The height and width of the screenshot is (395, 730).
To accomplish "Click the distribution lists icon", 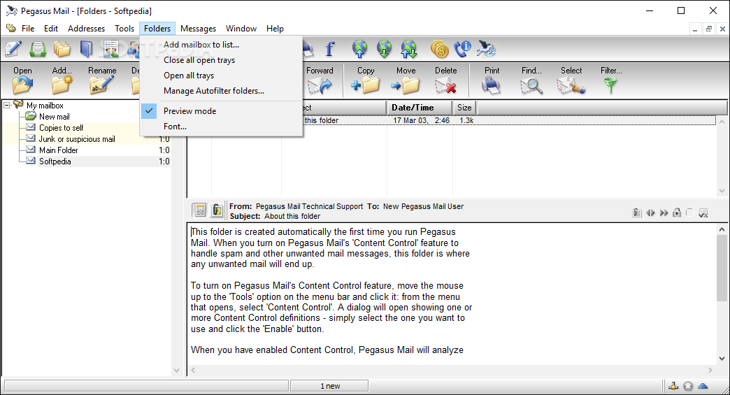I will pos(110,49).
